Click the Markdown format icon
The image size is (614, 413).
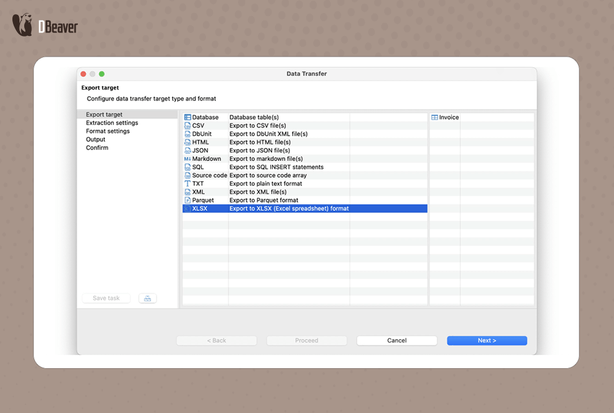pyautogui.click(x=188, y=159)
